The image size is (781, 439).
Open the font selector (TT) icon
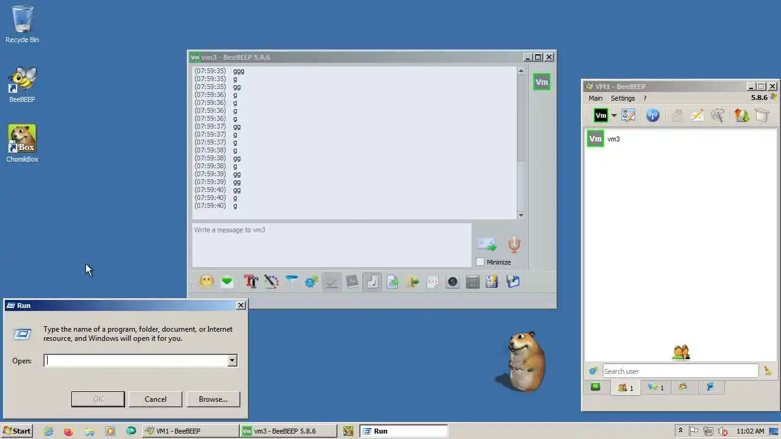pyautogui.click(x=251, y=282)
